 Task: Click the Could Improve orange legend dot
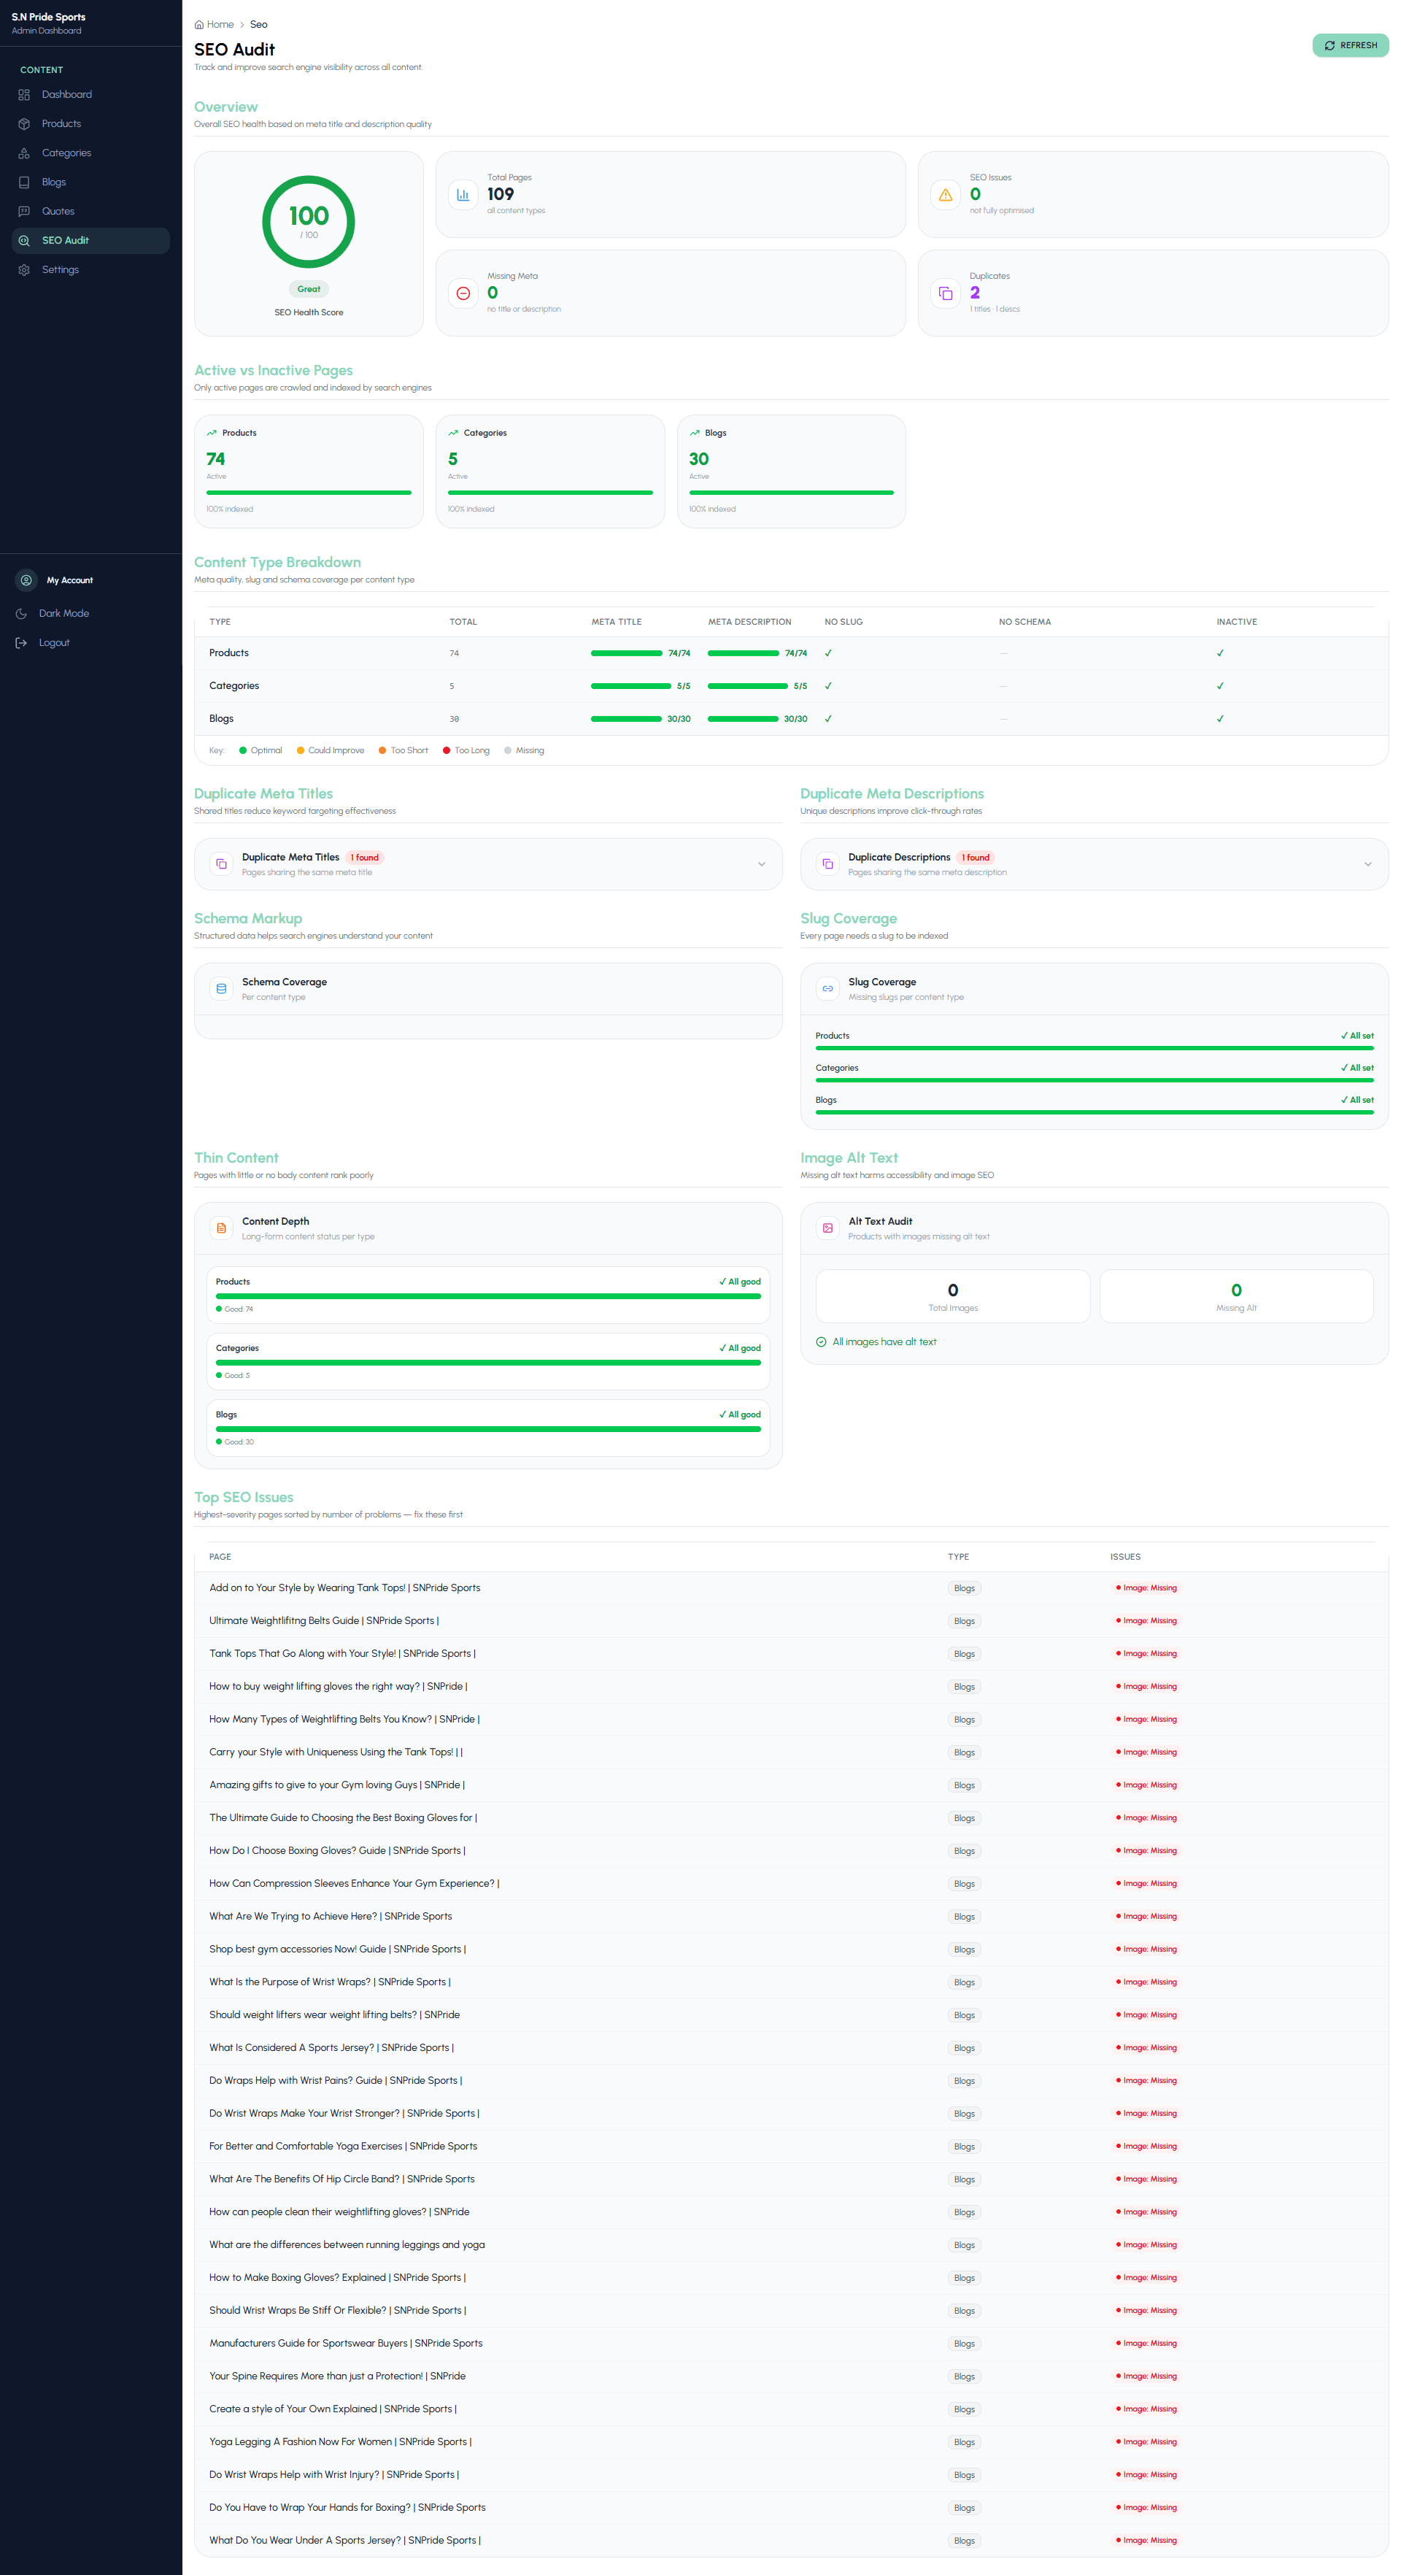pos(300,751)
